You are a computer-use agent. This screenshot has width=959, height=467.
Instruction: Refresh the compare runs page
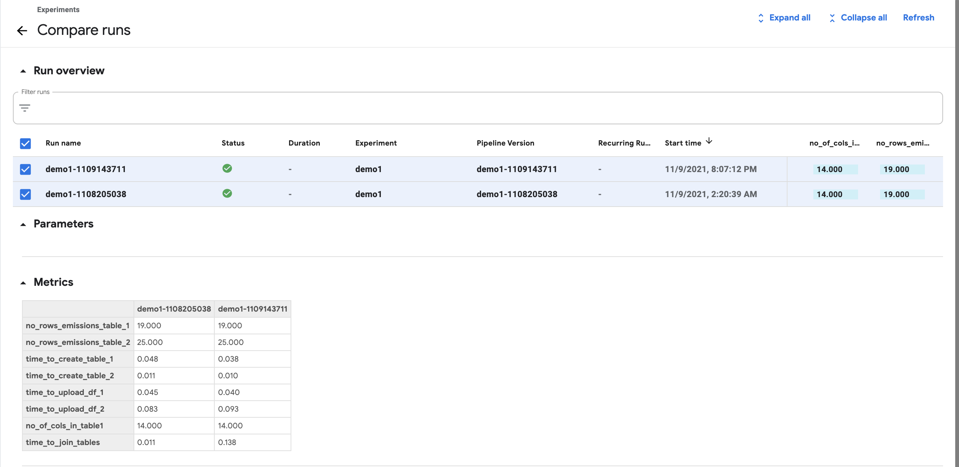click(918, 18)
